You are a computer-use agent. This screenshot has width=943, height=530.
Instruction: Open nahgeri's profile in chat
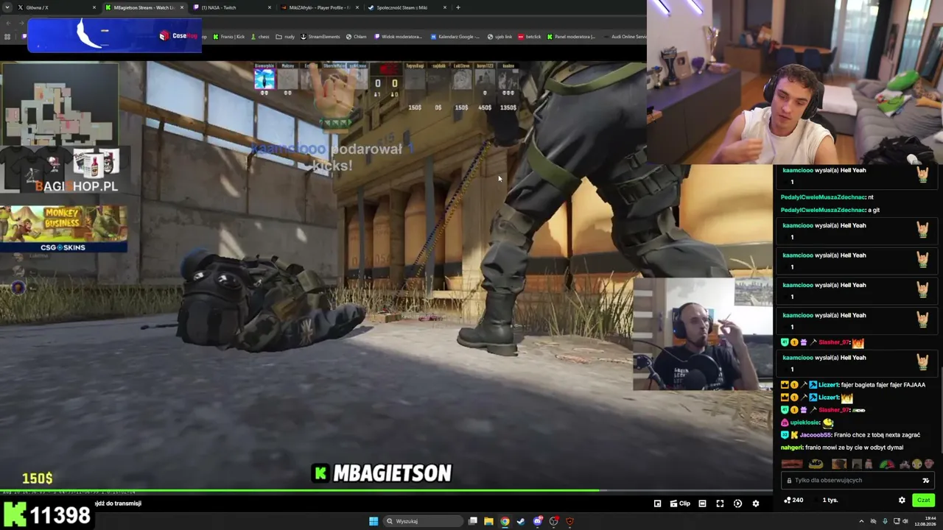(x=791, y=448)
